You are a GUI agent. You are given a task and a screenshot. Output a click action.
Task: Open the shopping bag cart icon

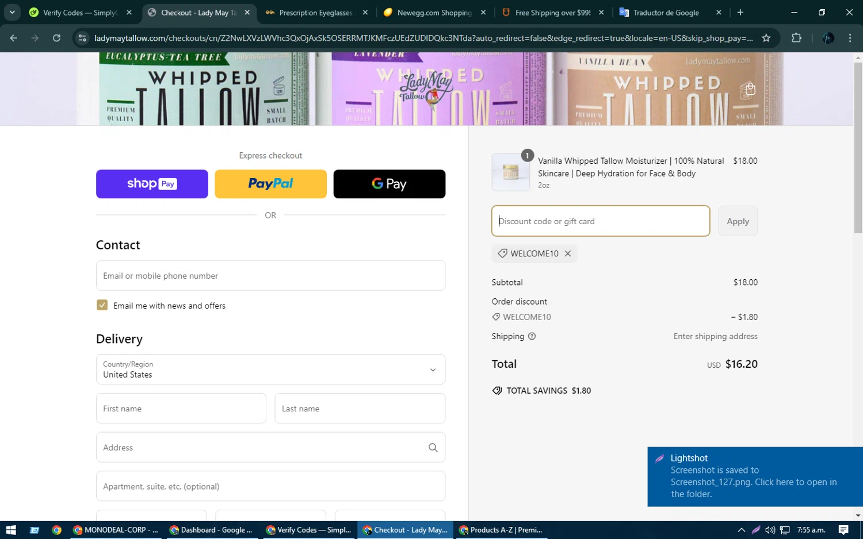[750, 89]
